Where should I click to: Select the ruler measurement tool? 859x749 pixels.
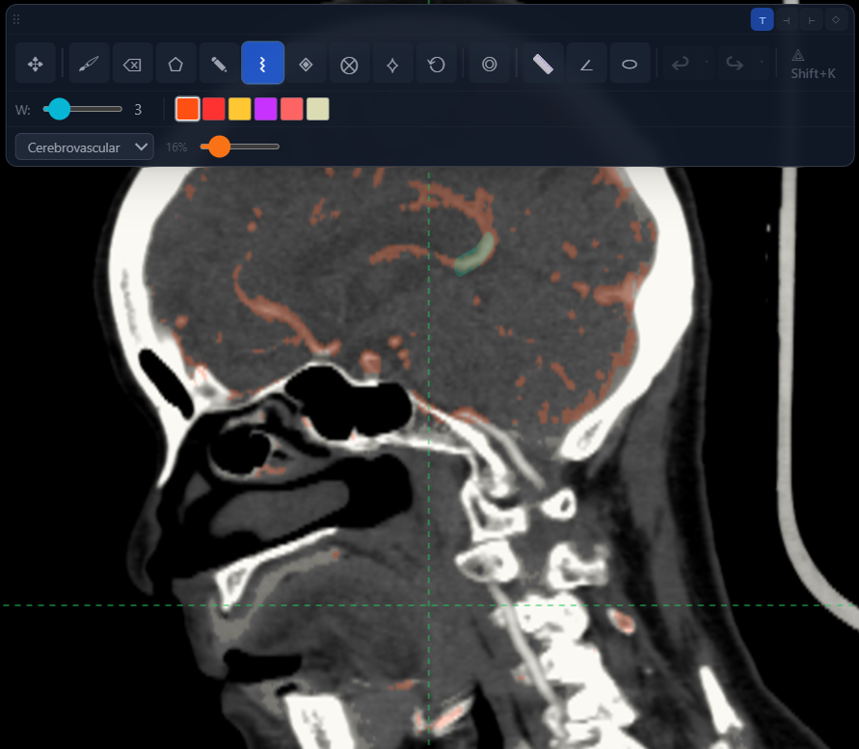(543, 65)
